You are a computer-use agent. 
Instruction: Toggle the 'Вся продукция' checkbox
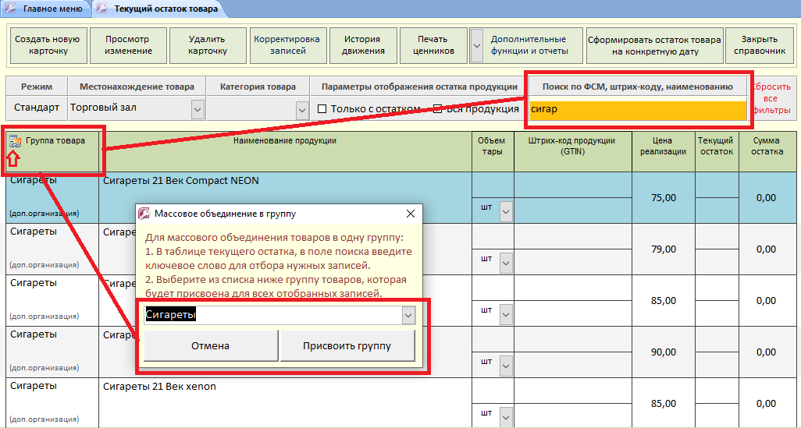tap(438, 109)
